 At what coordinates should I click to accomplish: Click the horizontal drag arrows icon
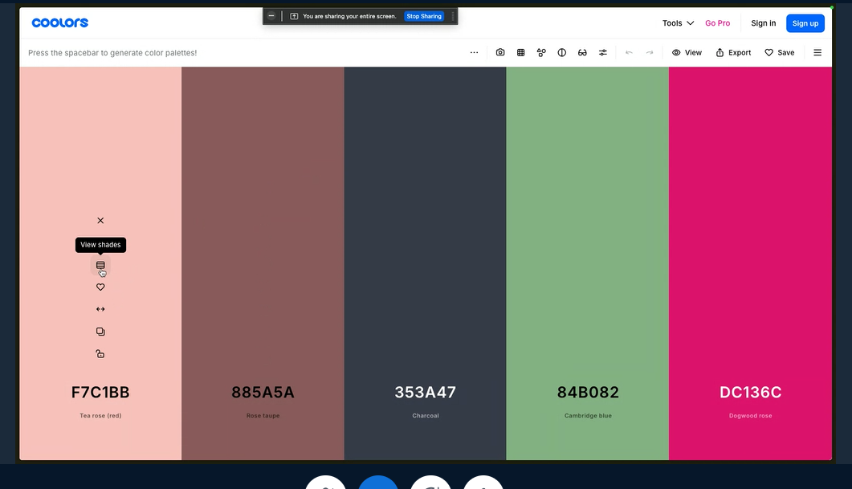point(100,309)
